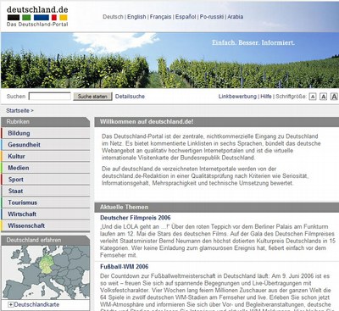Image resolution: width=339 pixels, height=311 pixels.
Task: Click the Rubriken panel header
Action: coord(46,122)
